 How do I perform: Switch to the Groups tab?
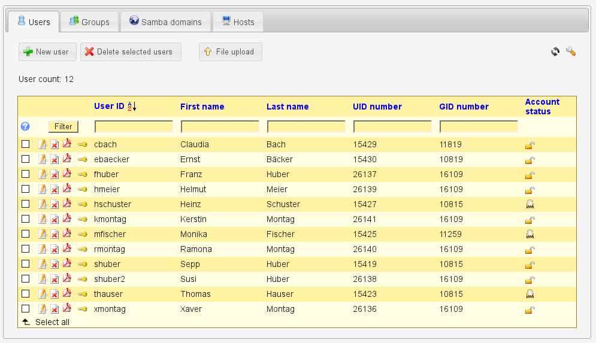[x=89, y=22]
